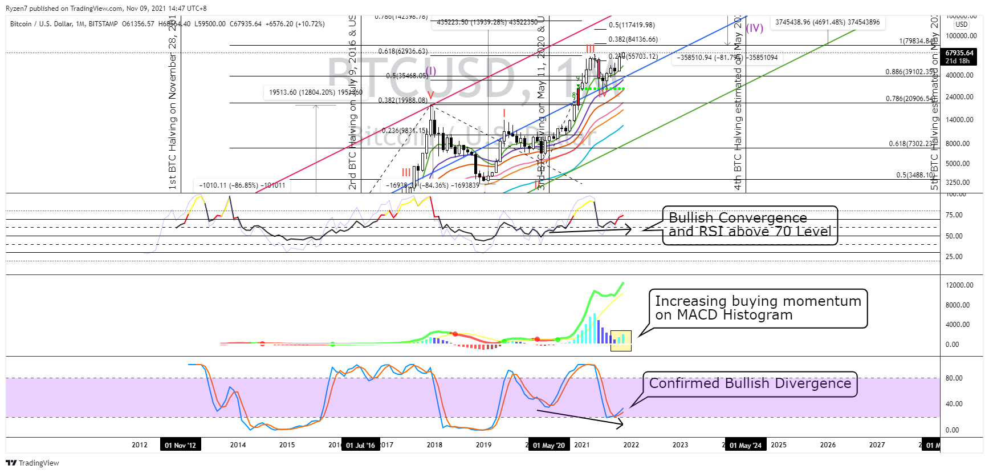Click Fibonacci label 0.786(20906.54)
Screen dimensions: 989x473
coord(911,99)
